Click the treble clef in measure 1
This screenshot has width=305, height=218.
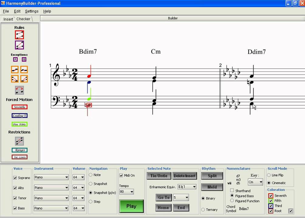tap(57, 75)
